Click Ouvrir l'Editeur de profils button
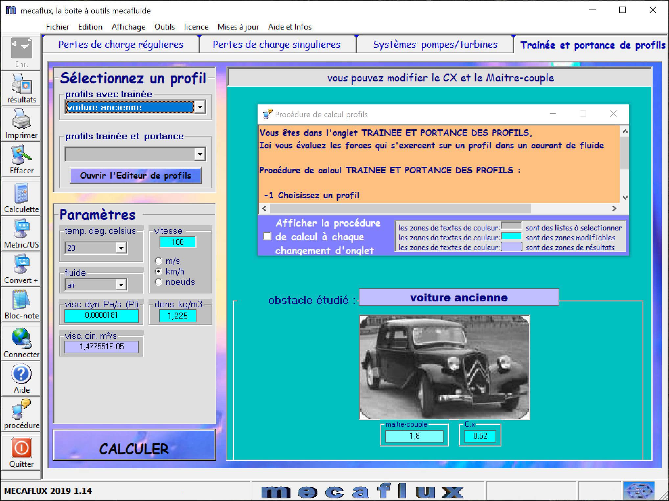669x501 pixels. coord(135,176)
